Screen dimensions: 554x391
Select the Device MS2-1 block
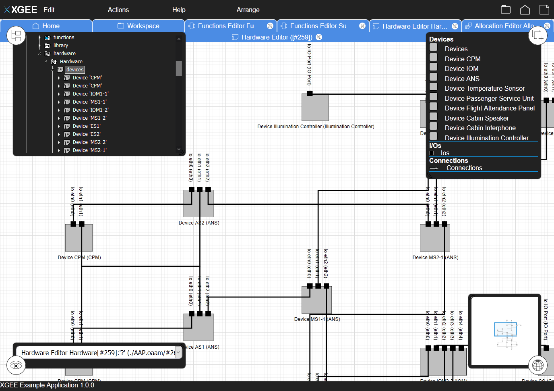[435, 238]
